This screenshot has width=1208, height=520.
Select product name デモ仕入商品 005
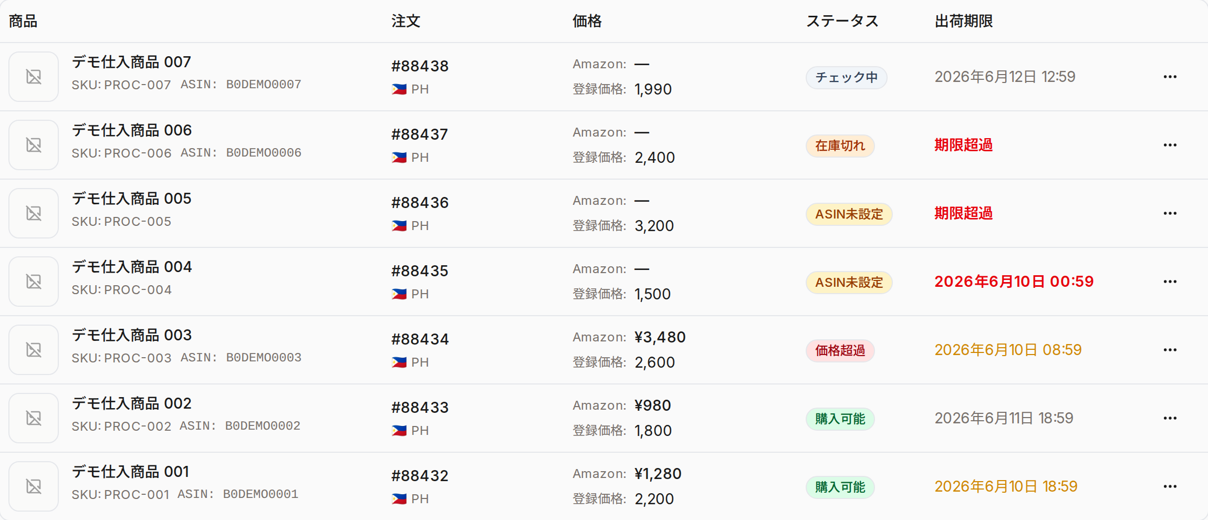[x=131, y=199]
